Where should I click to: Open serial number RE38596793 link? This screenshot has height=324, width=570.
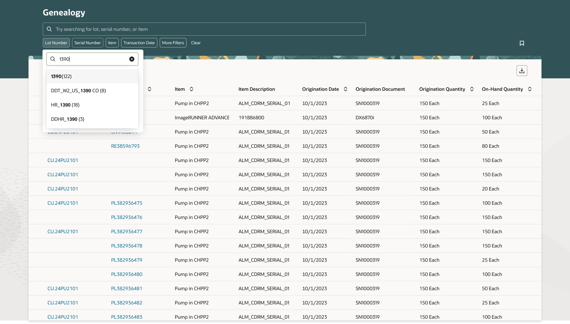click(x=125, y=146)
